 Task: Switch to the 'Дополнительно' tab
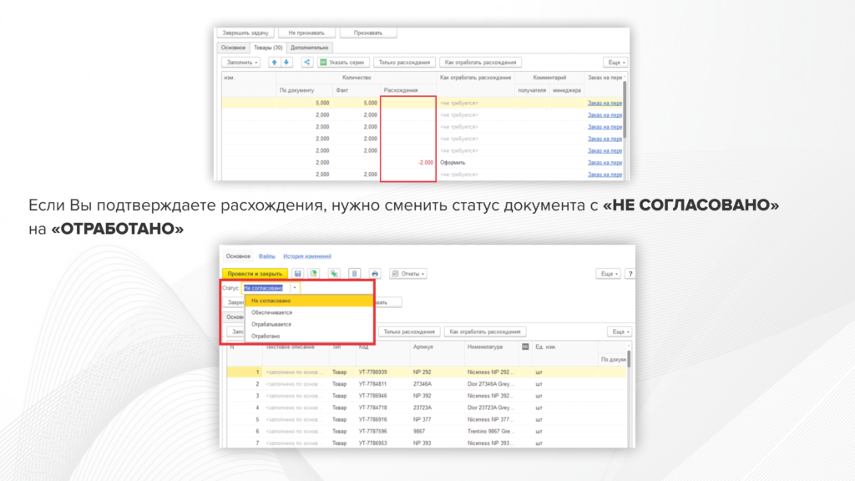coord(309,48)
